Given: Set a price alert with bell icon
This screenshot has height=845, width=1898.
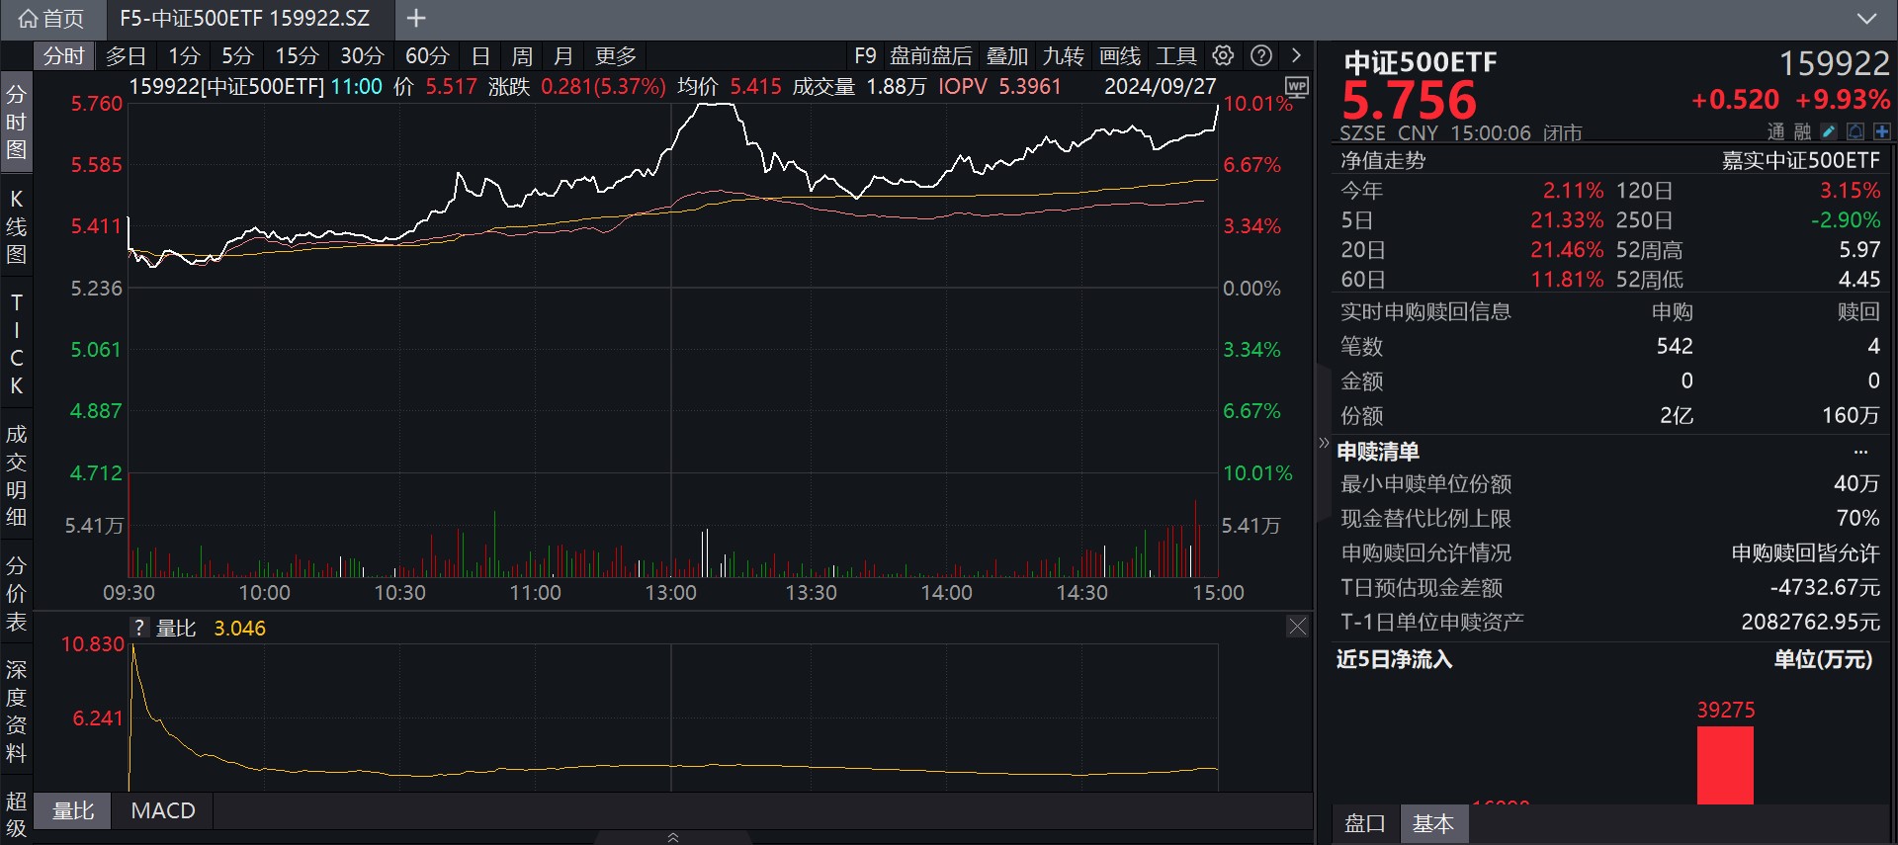Looking at the screenshot, I should (1855, 131).
